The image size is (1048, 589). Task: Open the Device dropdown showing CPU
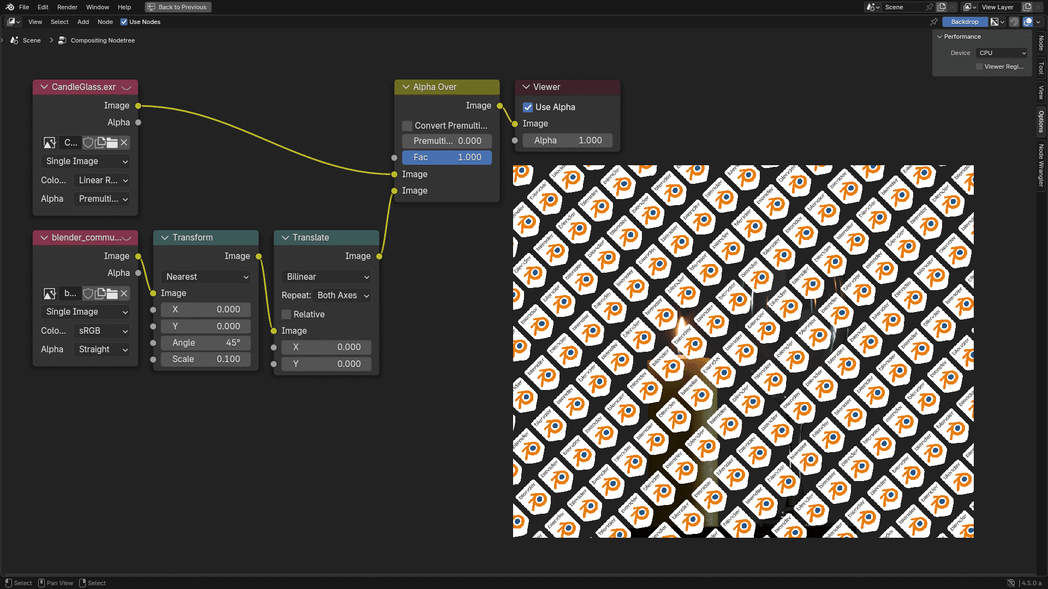point(1002,53)
